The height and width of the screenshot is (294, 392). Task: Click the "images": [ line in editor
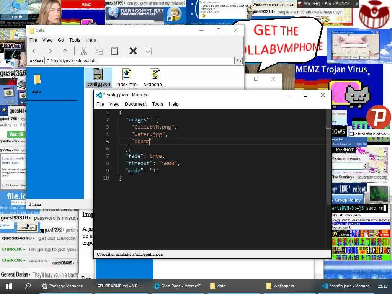pyautogui.click(x=142, y=120)
